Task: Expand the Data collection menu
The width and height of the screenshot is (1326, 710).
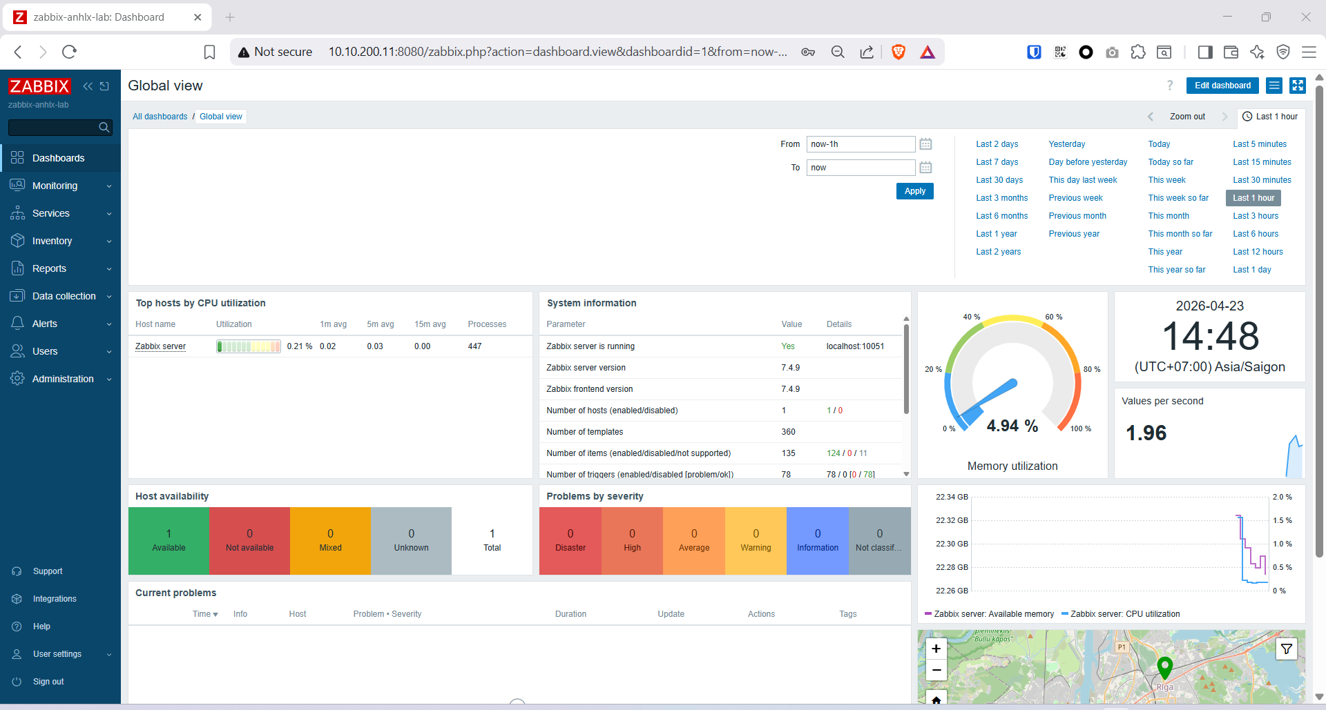Action: point(60,296)
